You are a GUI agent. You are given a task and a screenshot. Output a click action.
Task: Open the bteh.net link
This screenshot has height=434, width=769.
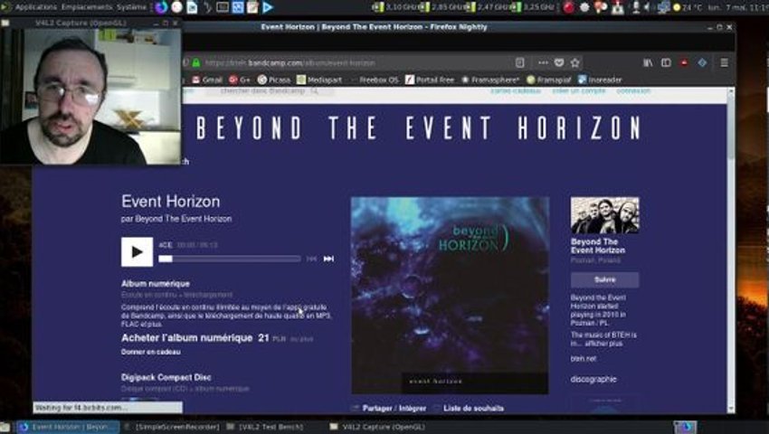click(584, 358)
